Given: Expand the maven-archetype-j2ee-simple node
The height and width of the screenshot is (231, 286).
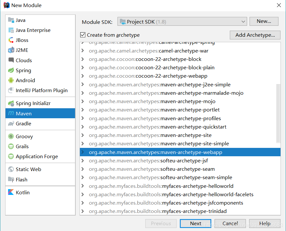Looking at the screenshot, I should point(83,84).
